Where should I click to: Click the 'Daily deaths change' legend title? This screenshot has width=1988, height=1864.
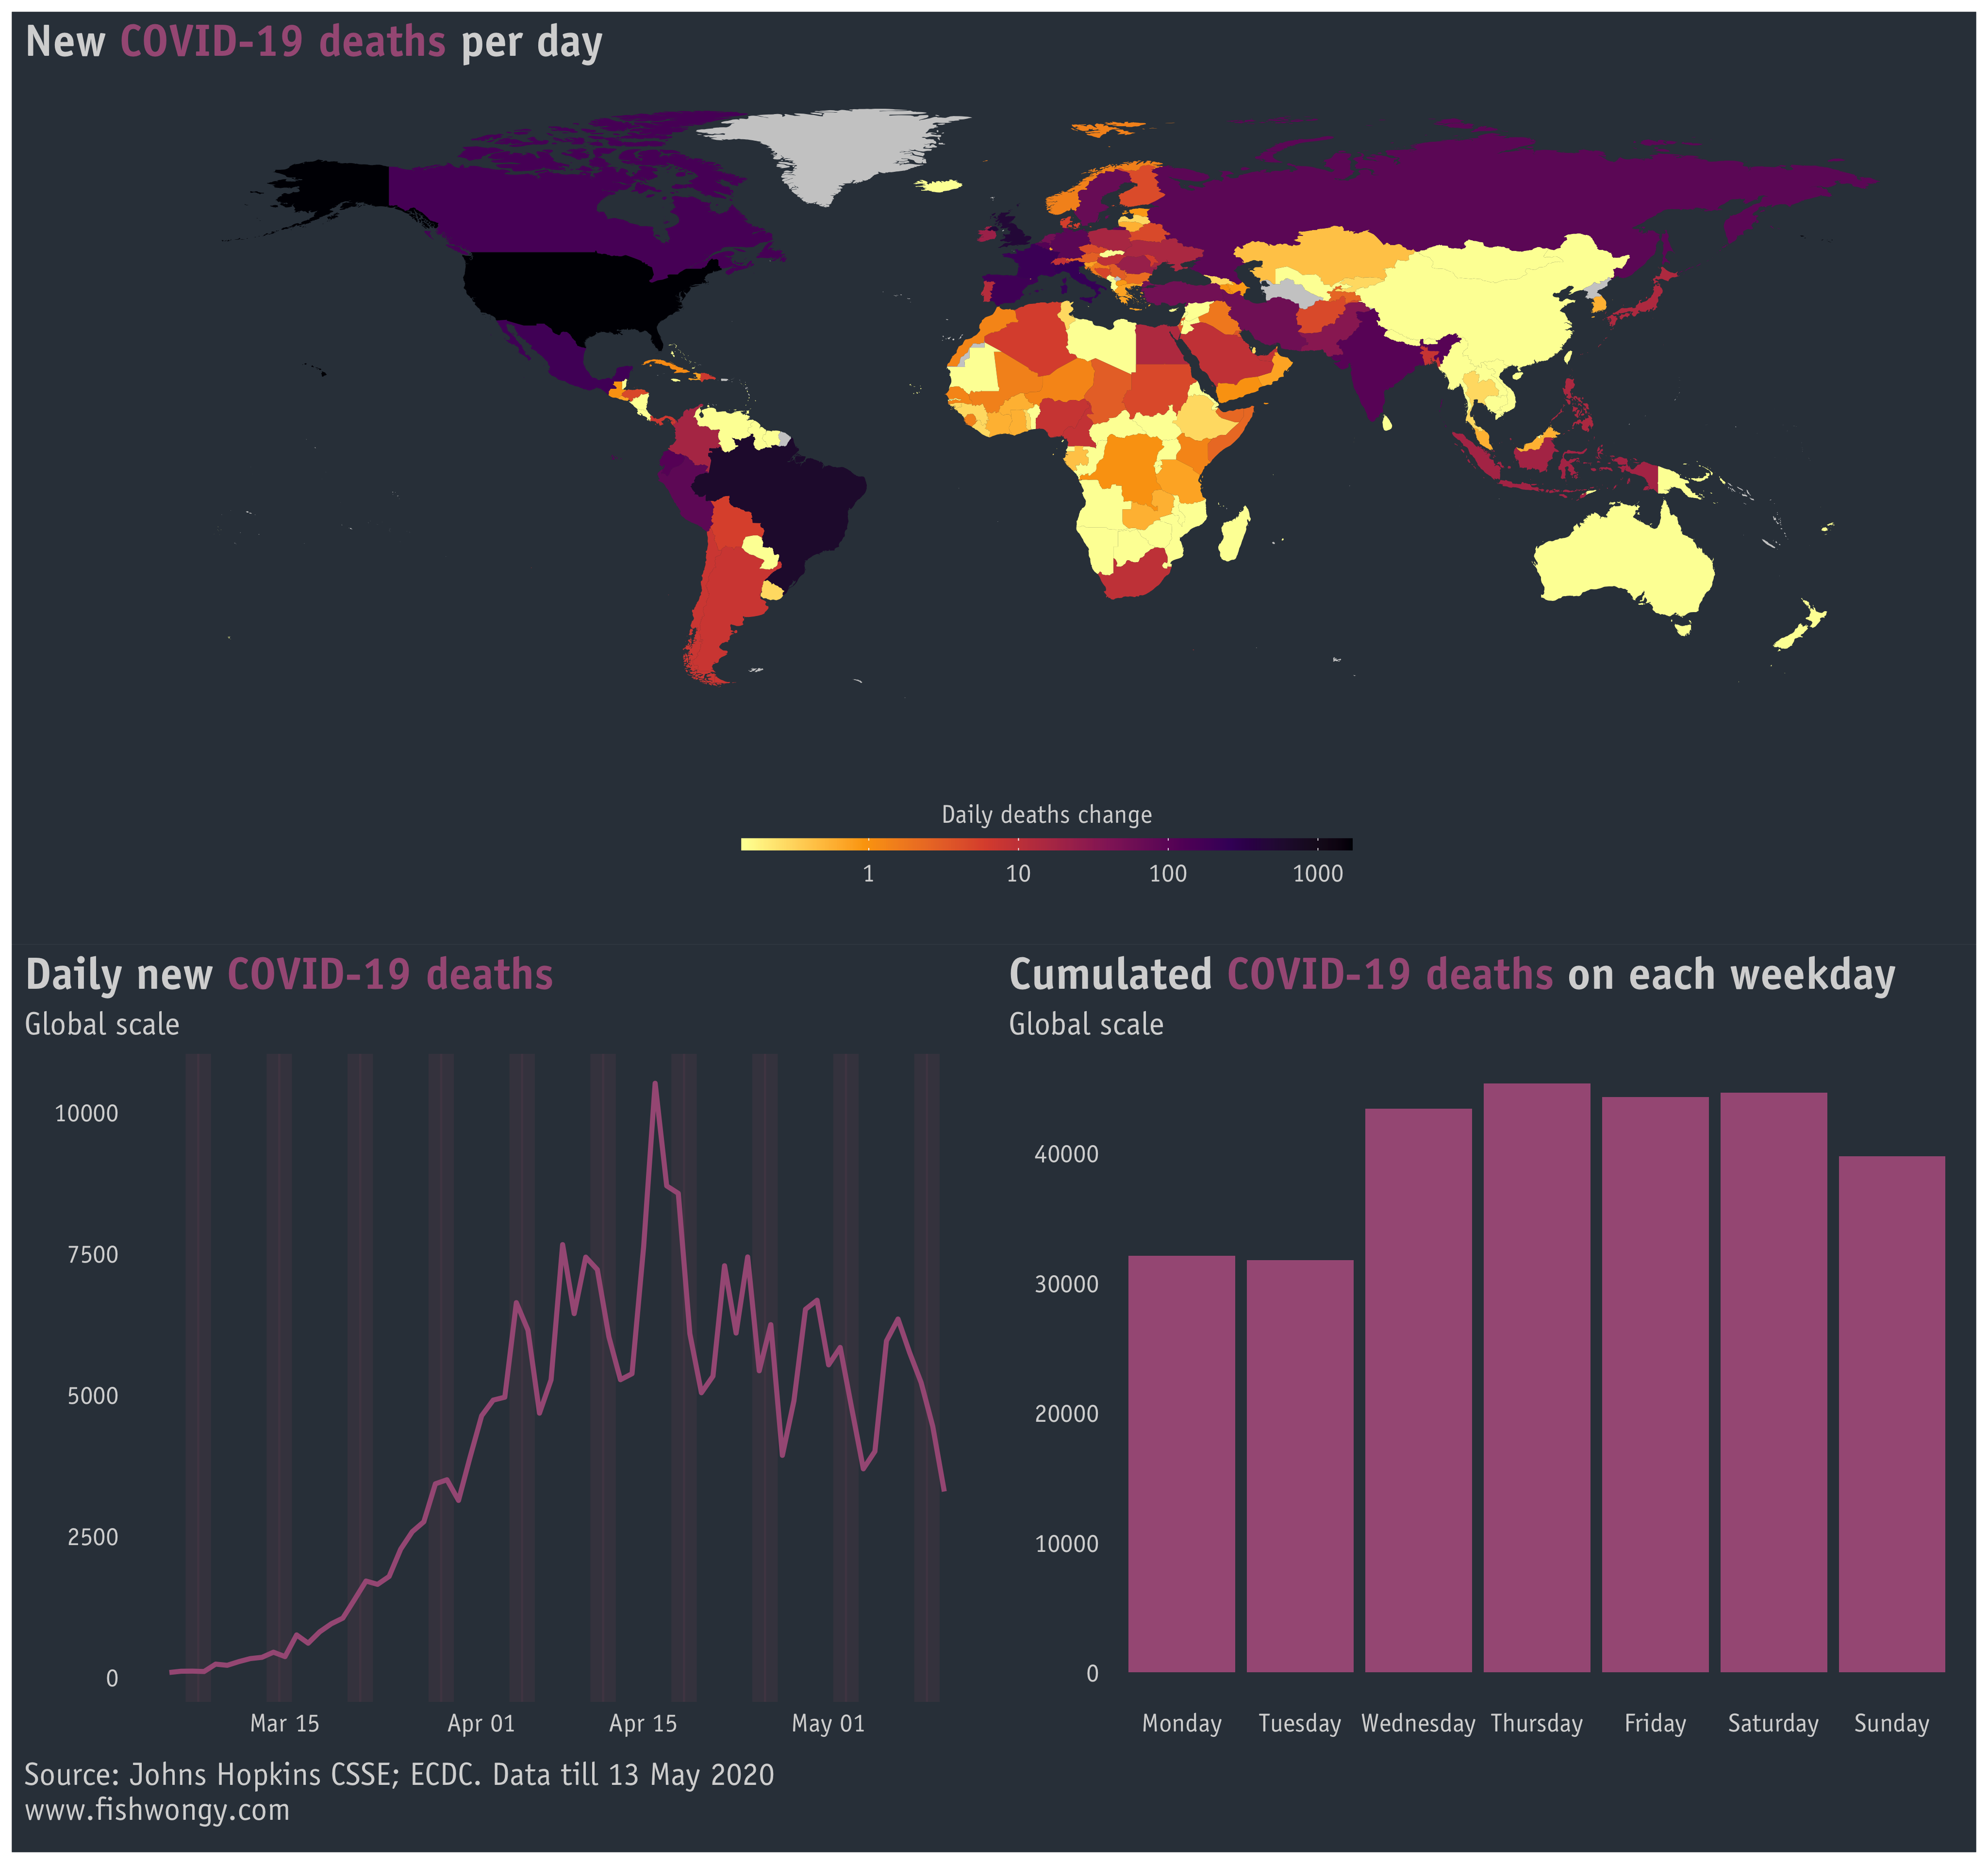point(1046,815)
